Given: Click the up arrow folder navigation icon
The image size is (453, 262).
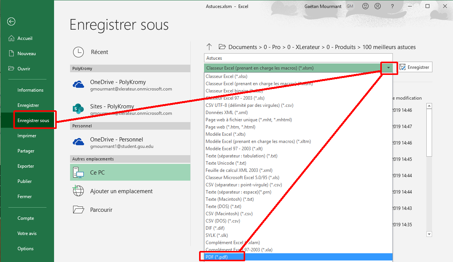Looking at the screenshot, I should (x=209, y=47).
